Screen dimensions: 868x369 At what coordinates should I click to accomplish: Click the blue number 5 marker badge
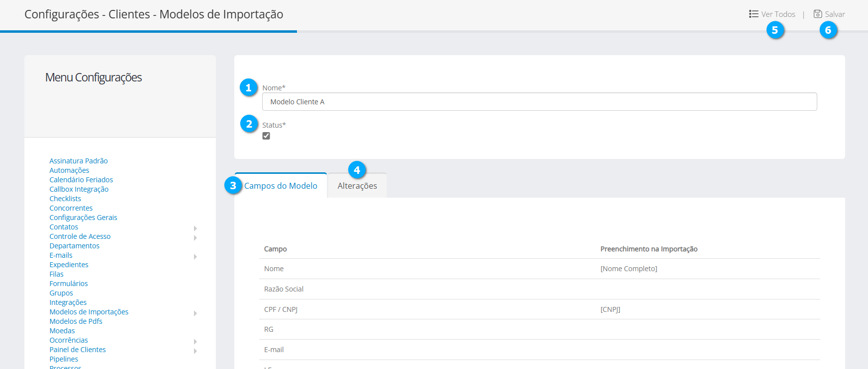click(x=775, y=30)
